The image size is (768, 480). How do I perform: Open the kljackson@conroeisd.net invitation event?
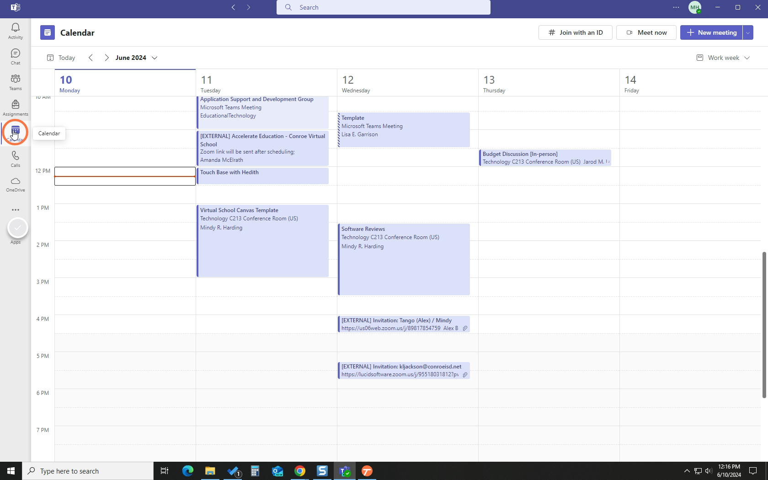pyautogui.click(x=404, y=370)
